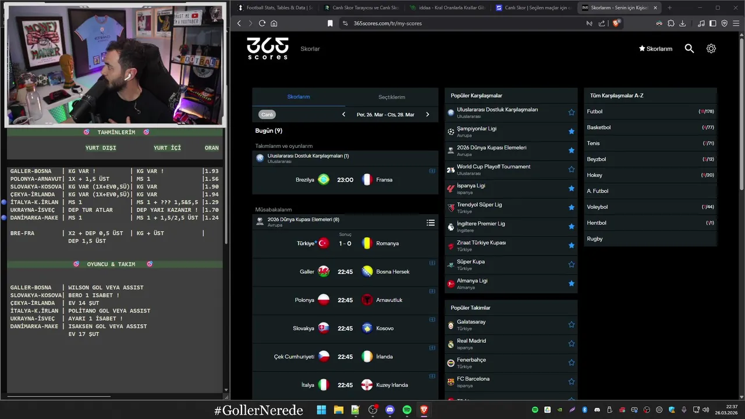This screenshot has width=745, height=419.
Task: Collapse Uluslararası Dostluk Karşılaşmaları (1) group
Action: tap(345, 158)
